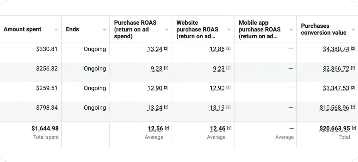Click the 13.19 website purchase ROAS value
358x162 pixels.
pos(217,108)
